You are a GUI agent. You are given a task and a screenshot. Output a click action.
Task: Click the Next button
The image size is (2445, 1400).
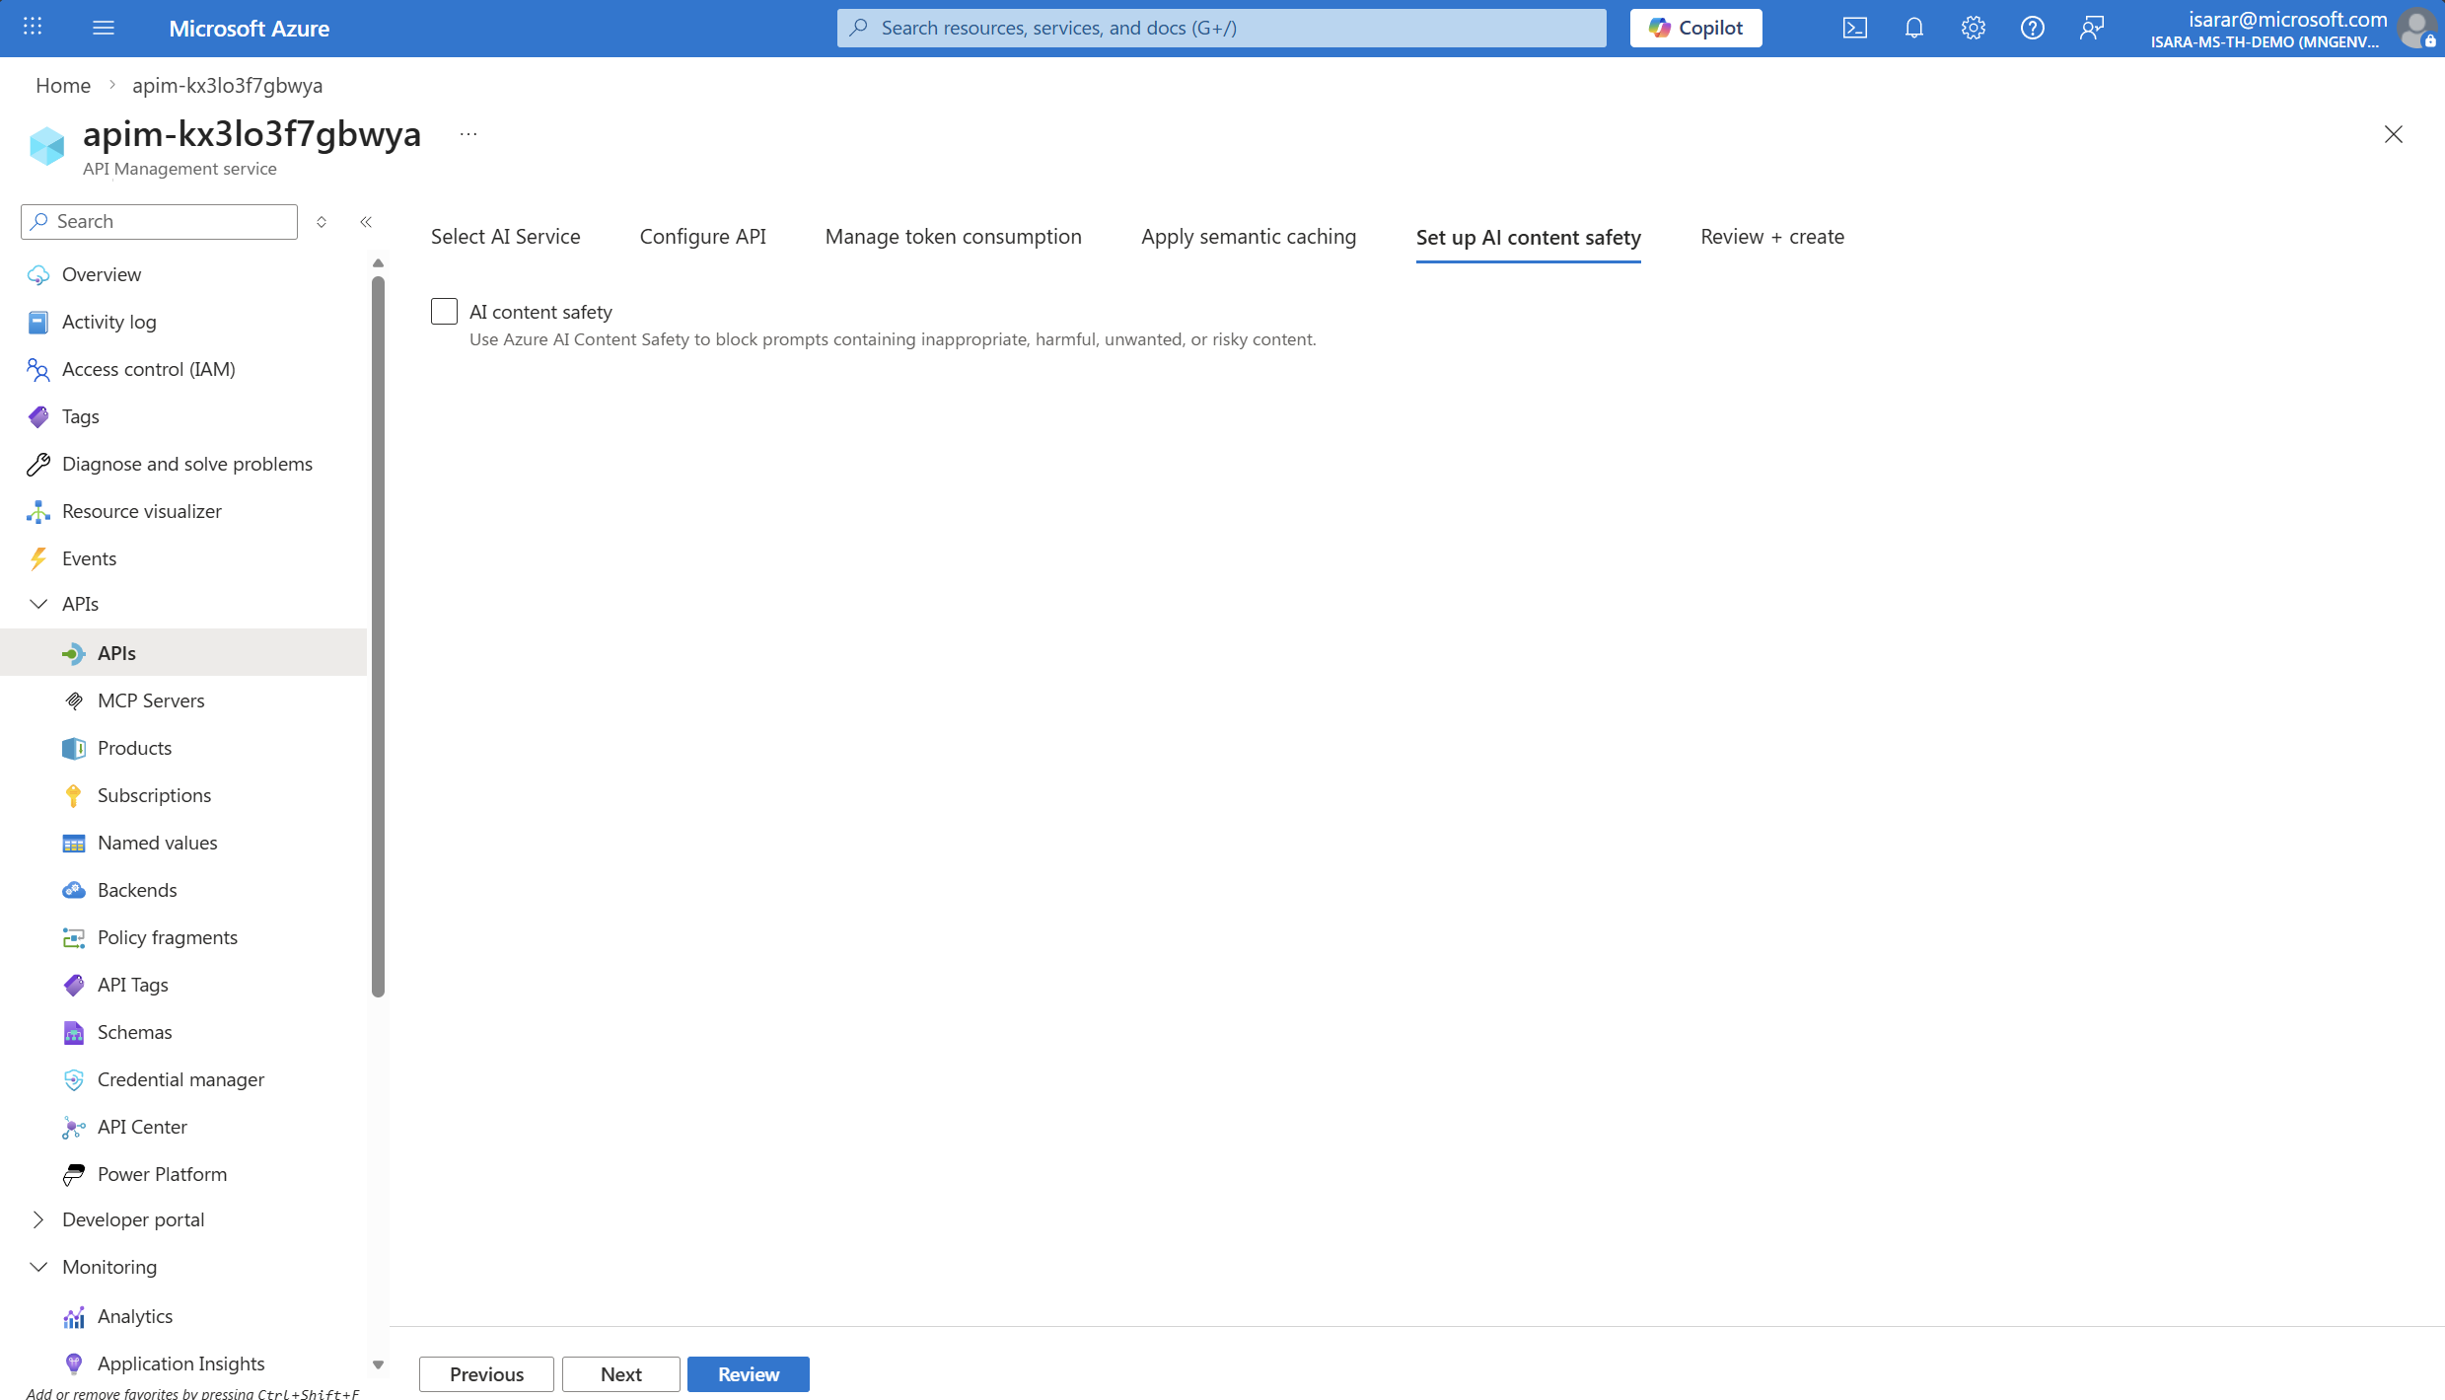click(x=620, y=1374)
